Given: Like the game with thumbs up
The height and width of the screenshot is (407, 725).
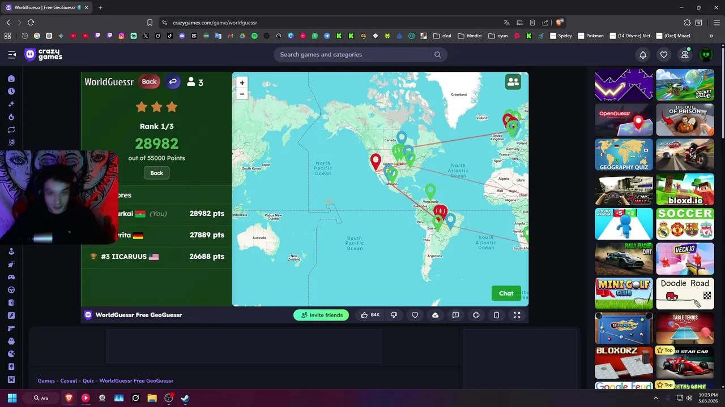Looking at the screenshot, I should tap(370, 315).
